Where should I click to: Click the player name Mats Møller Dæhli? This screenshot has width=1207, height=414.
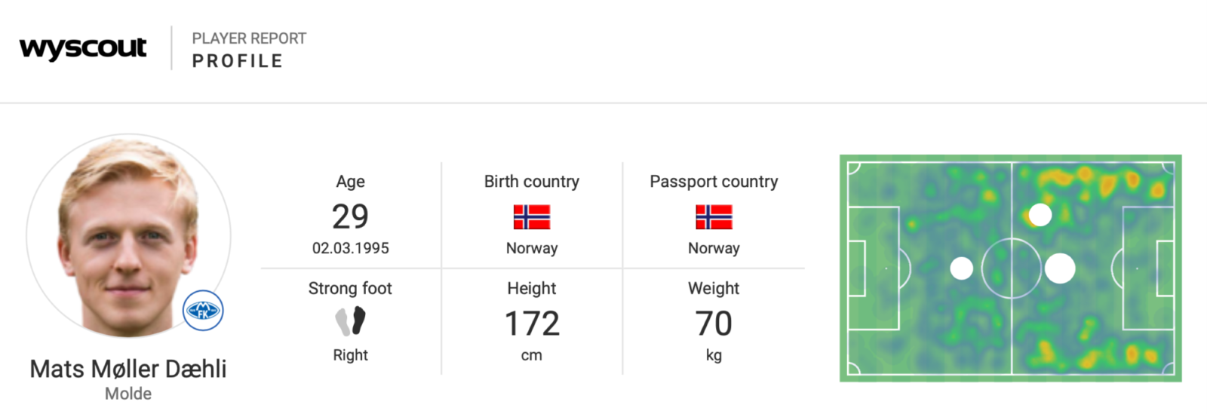point(128,369)
